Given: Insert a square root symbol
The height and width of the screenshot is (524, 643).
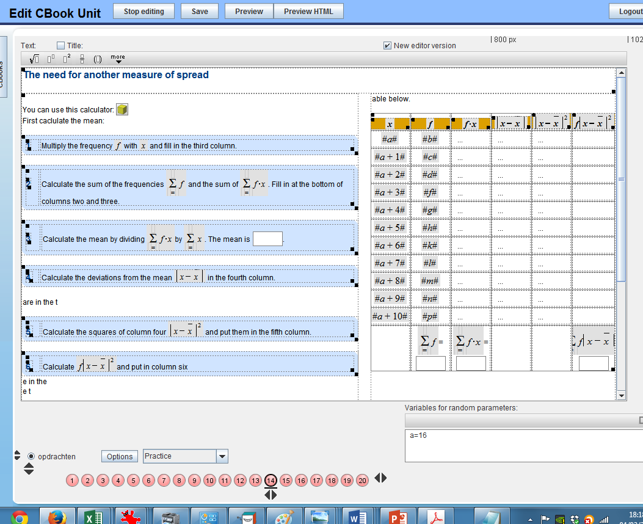Looking at the screenshot, I should click(34, 59).
